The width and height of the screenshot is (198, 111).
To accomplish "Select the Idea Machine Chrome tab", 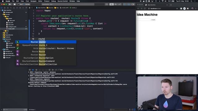I will click(156, 5).
